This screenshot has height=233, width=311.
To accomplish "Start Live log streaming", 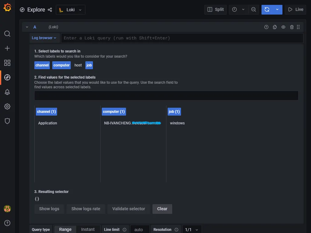I will (x=296, y=9).
